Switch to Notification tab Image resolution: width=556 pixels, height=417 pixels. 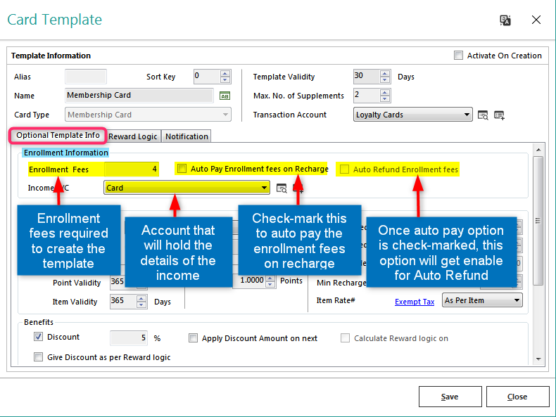(187, 136)
